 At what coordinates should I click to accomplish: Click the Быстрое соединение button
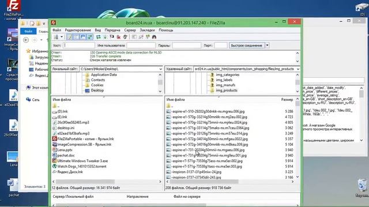(247, 45)
